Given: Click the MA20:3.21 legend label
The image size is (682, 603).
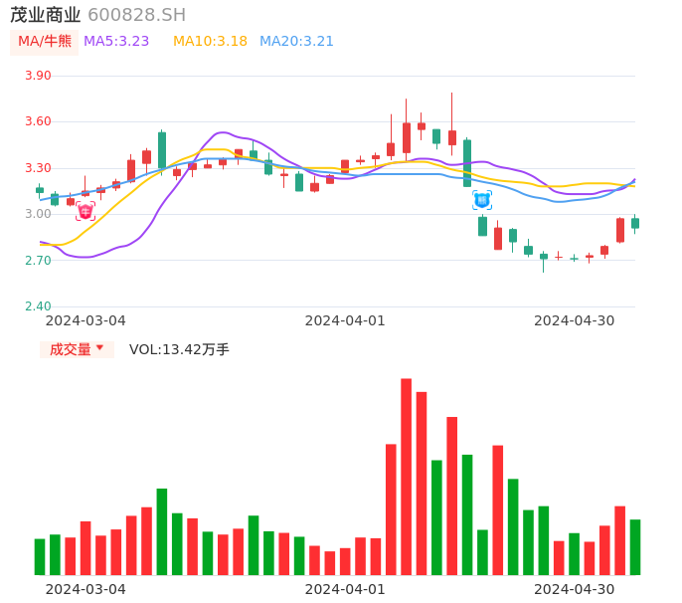Looking at the screenshot, I should 296,42.
